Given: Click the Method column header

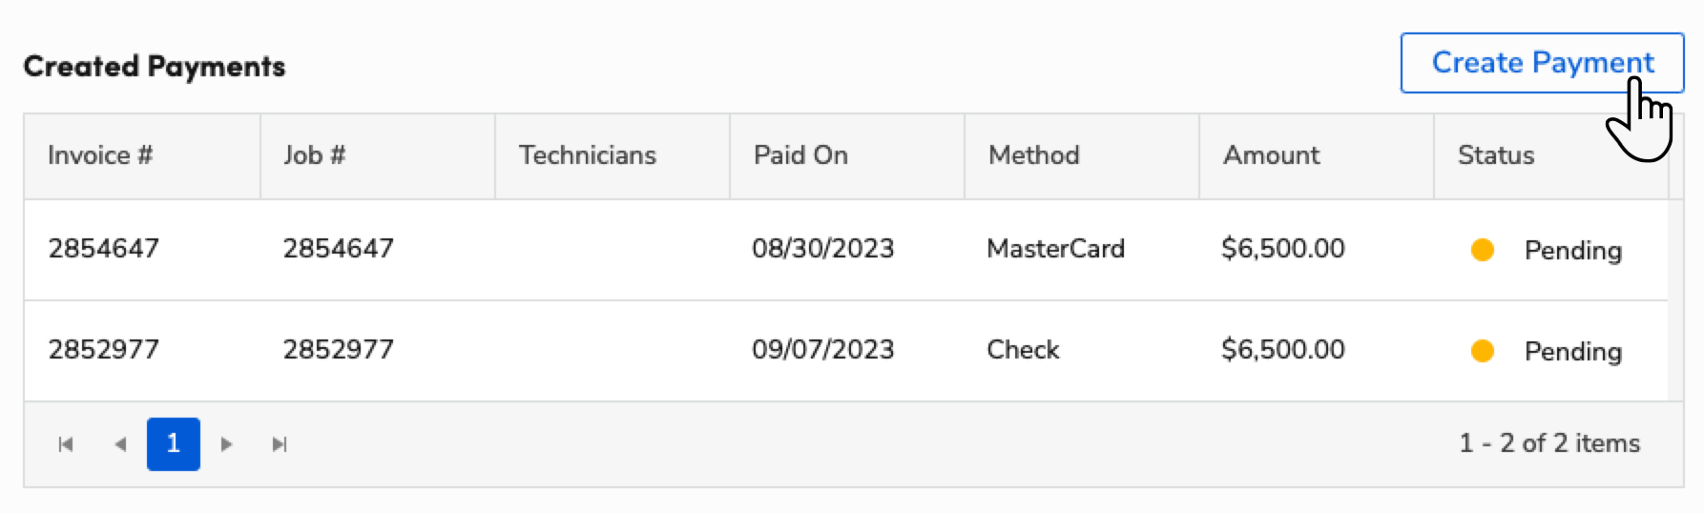Looking at the screenshot, I should tap(1033, 155).
